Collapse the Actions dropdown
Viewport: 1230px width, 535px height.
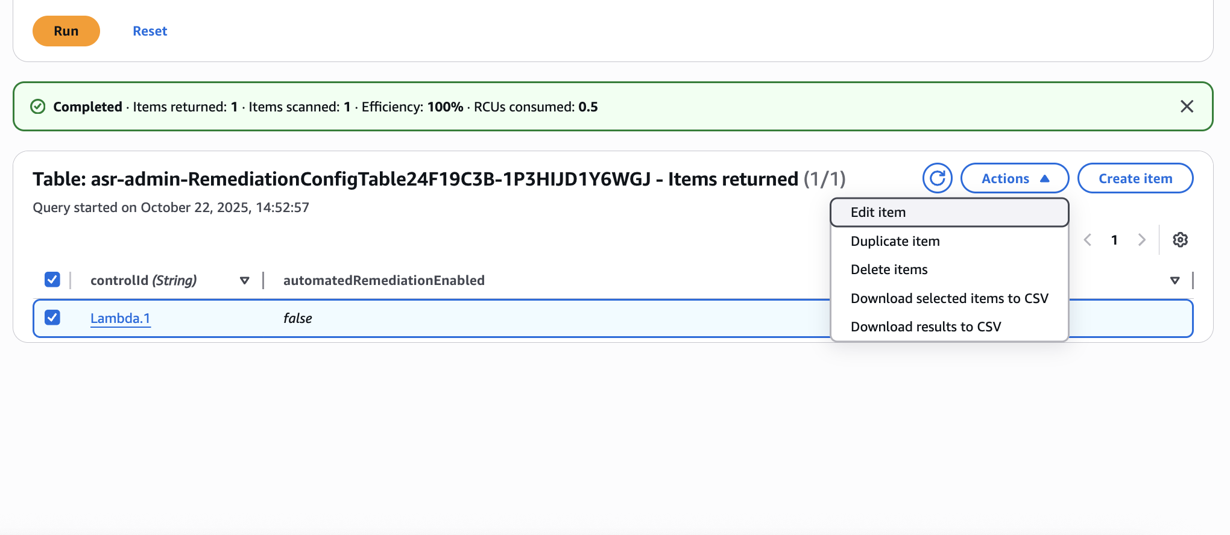point(1014,178)
